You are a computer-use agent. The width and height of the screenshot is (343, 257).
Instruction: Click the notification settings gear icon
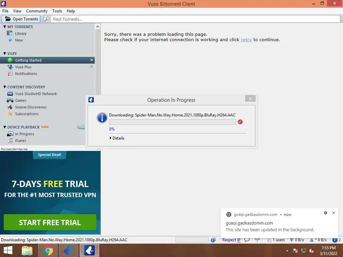(x=326, y=213)
